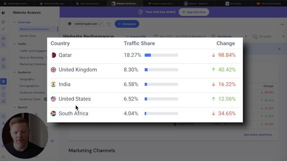The height and width of the screenshot is (161, 287).
Task: Click the Traffic Share column header
Action: pyautogui.click(x=139, y=43)
